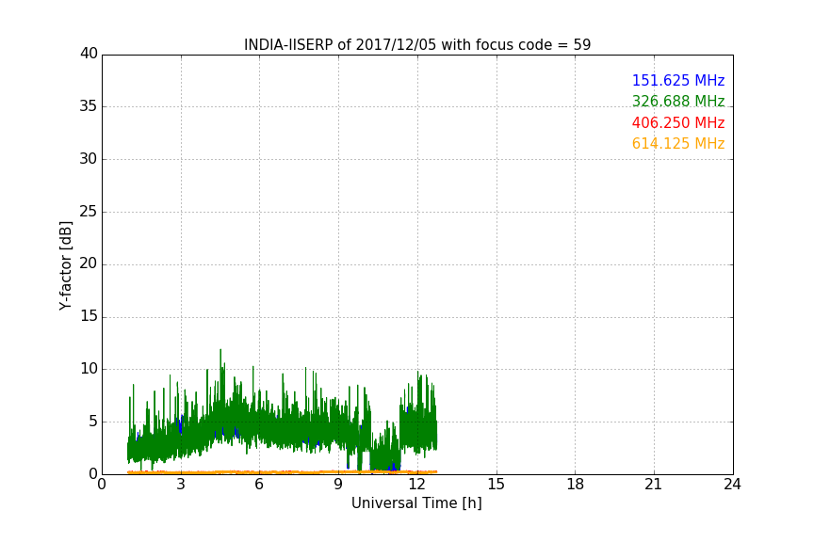Click the tallest green spike near 12 dB
The image size is (814, 542).
(220, 358)
